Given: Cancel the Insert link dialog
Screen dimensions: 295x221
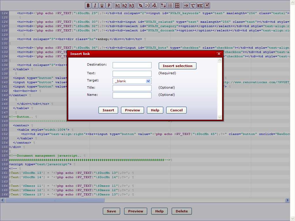Looking at the screenshot, I should [x=176, y=110].
